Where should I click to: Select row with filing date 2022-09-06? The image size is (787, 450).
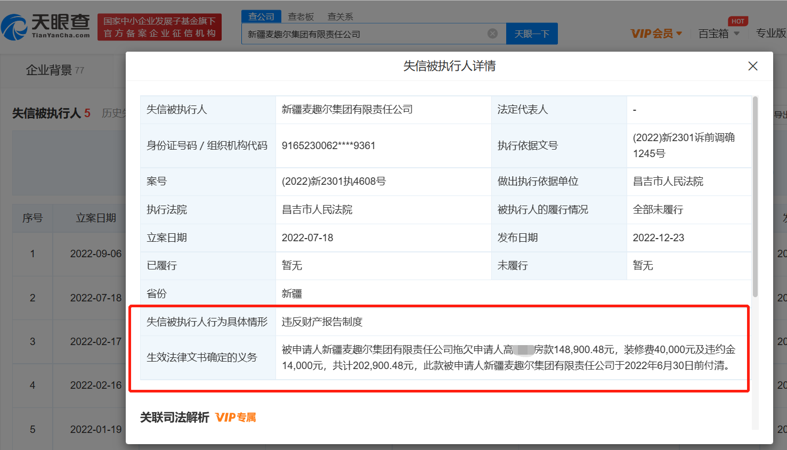[x=95, y=254]
